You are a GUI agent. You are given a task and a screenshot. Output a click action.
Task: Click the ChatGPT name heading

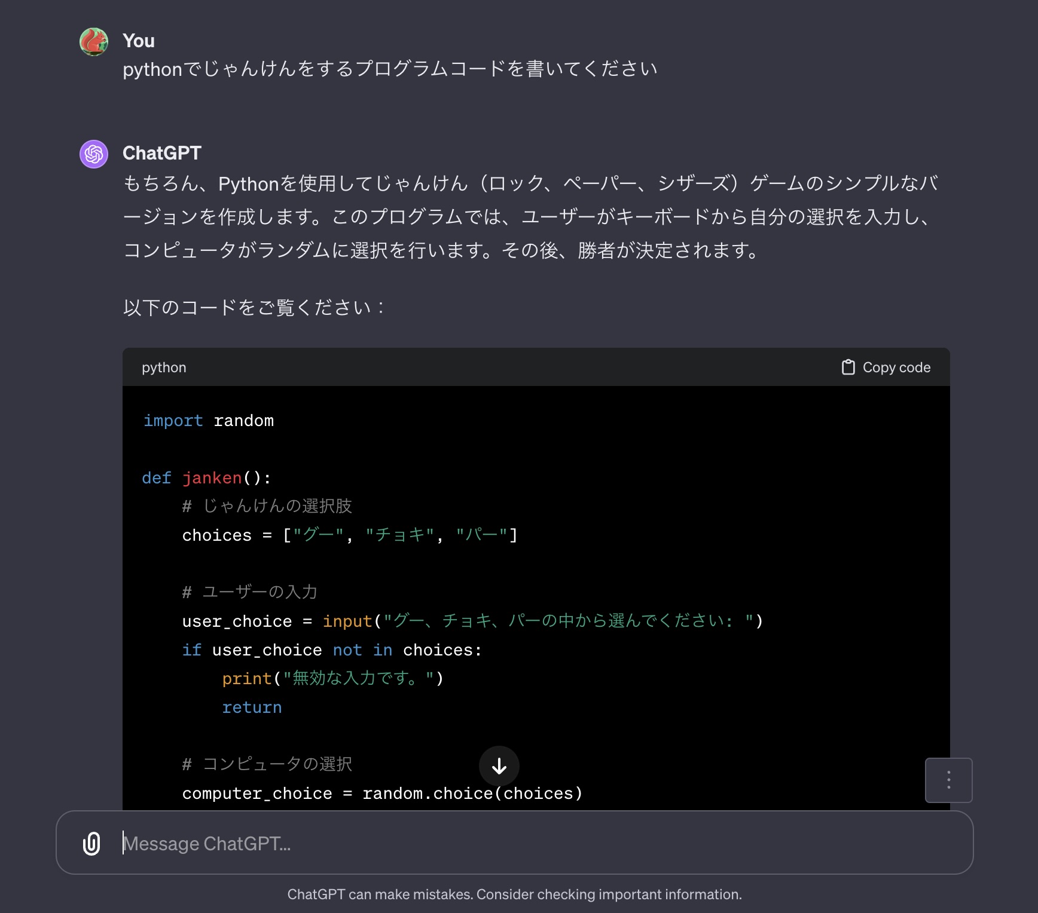(163, 154)
